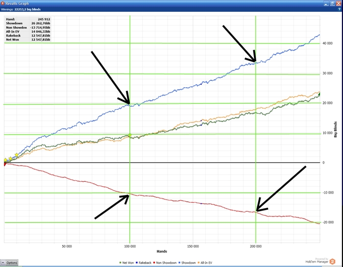Select the Non Showdown legend label
Viewport: 343px width, 267px height.
166,263
